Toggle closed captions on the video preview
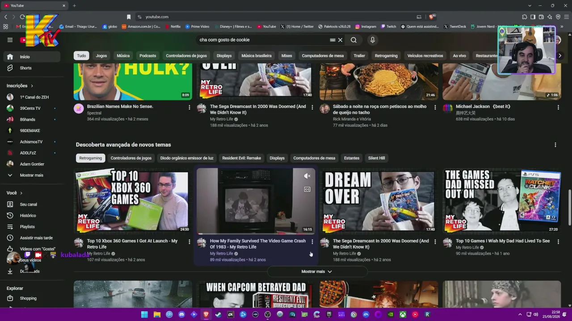572x321 pixels. tap(307, 189)
